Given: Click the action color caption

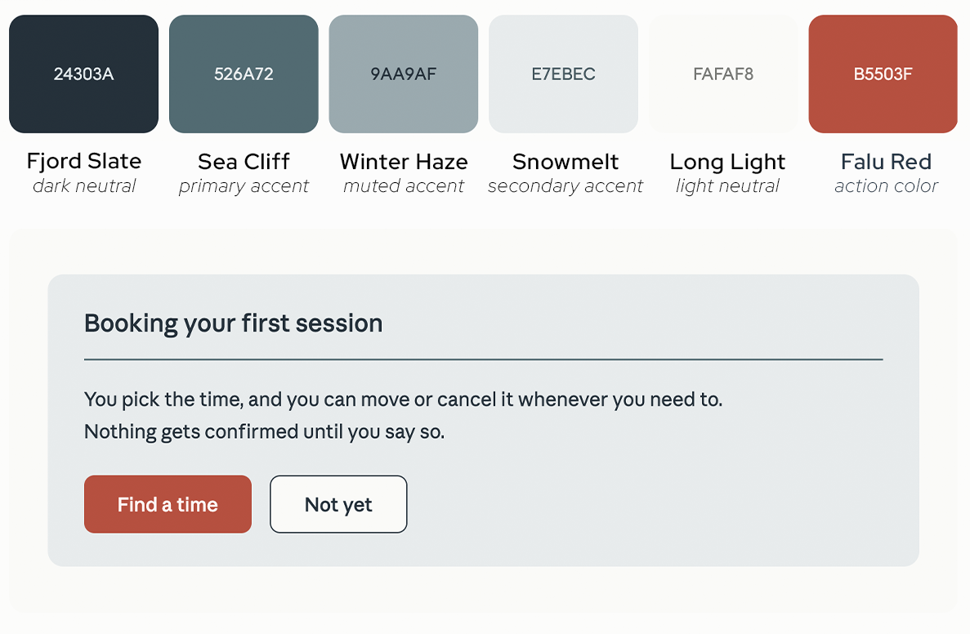Looking at the screenshot, I should pyautogui.click(x=886, y=185).
